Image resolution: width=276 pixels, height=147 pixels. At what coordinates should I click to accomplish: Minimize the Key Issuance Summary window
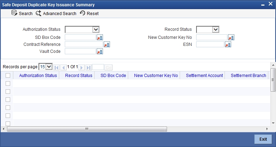[263, 5]
